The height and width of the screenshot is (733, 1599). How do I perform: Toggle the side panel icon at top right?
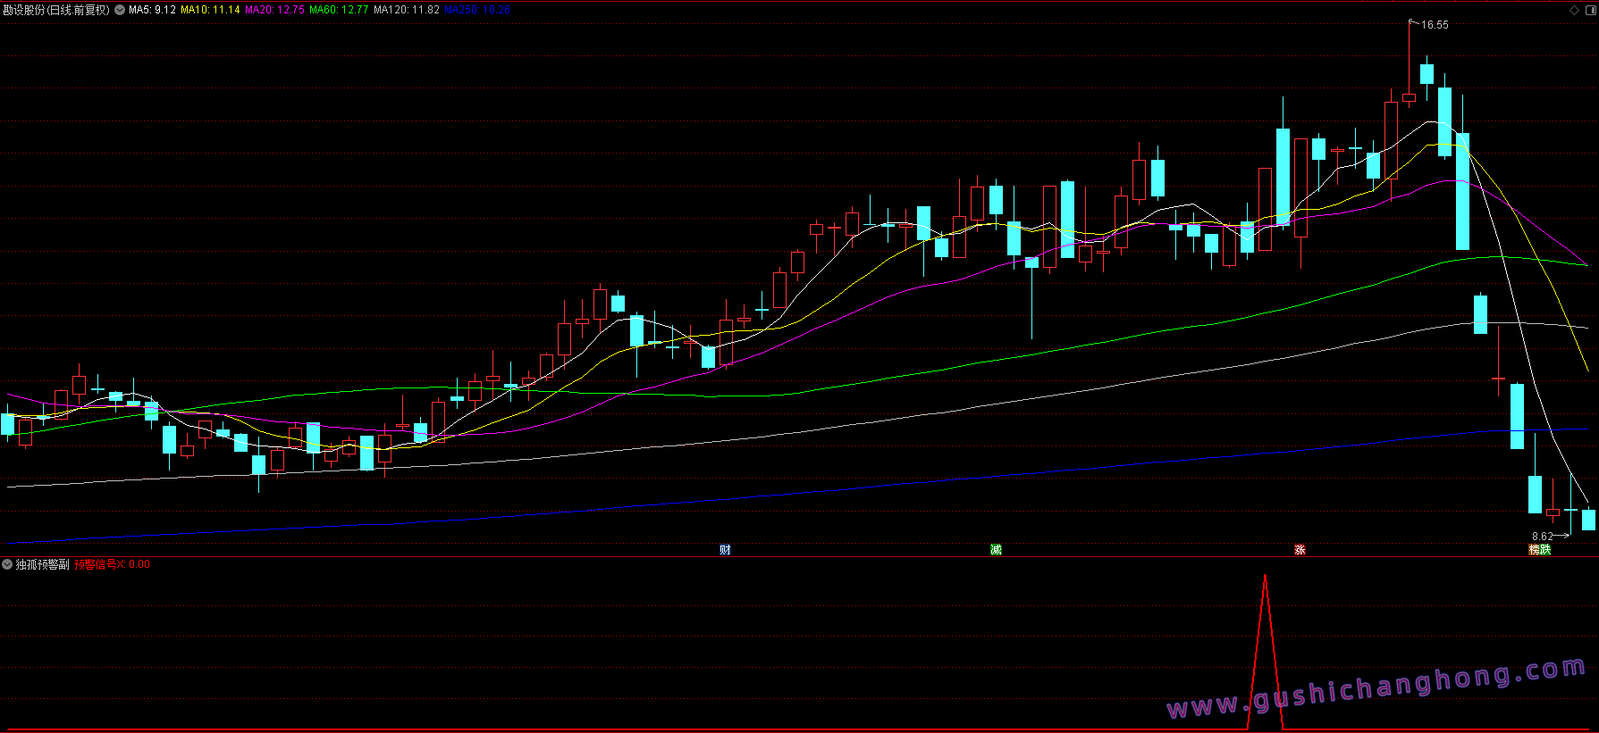coord(1589,10)
